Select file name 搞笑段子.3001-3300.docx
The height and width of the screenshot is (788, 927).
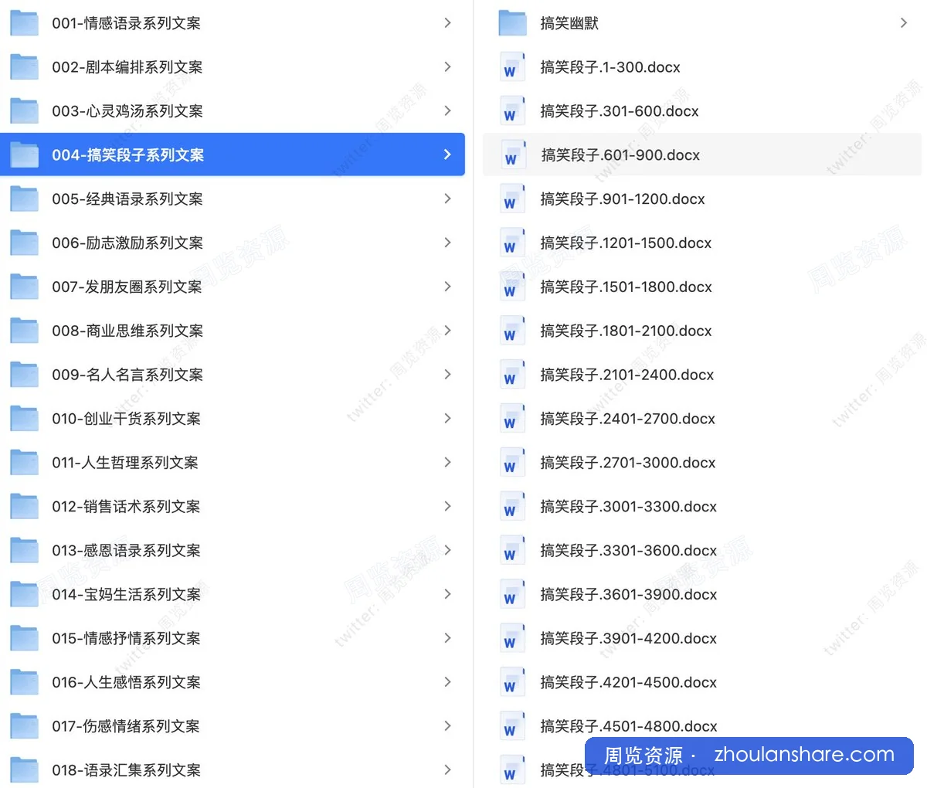pos(629,507)
